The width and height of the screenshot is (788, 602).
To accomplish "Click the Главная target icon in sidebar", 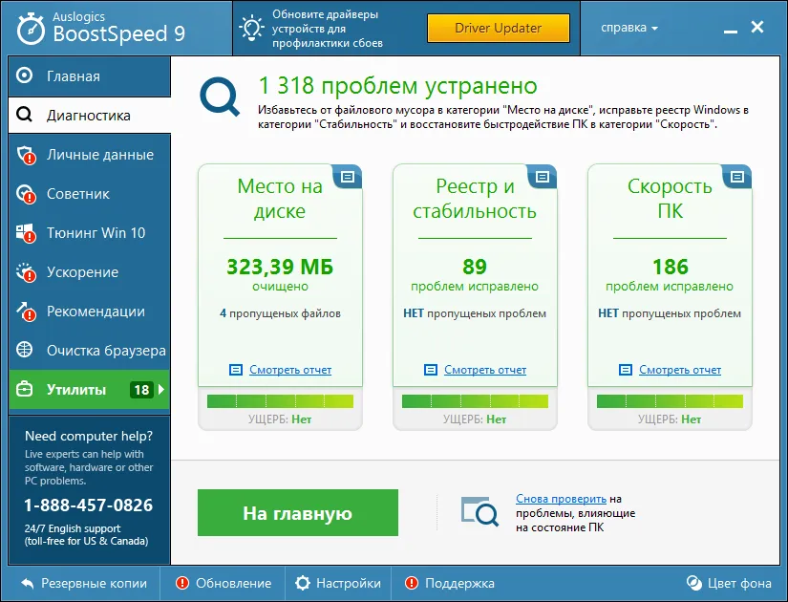I will point(24,75).
